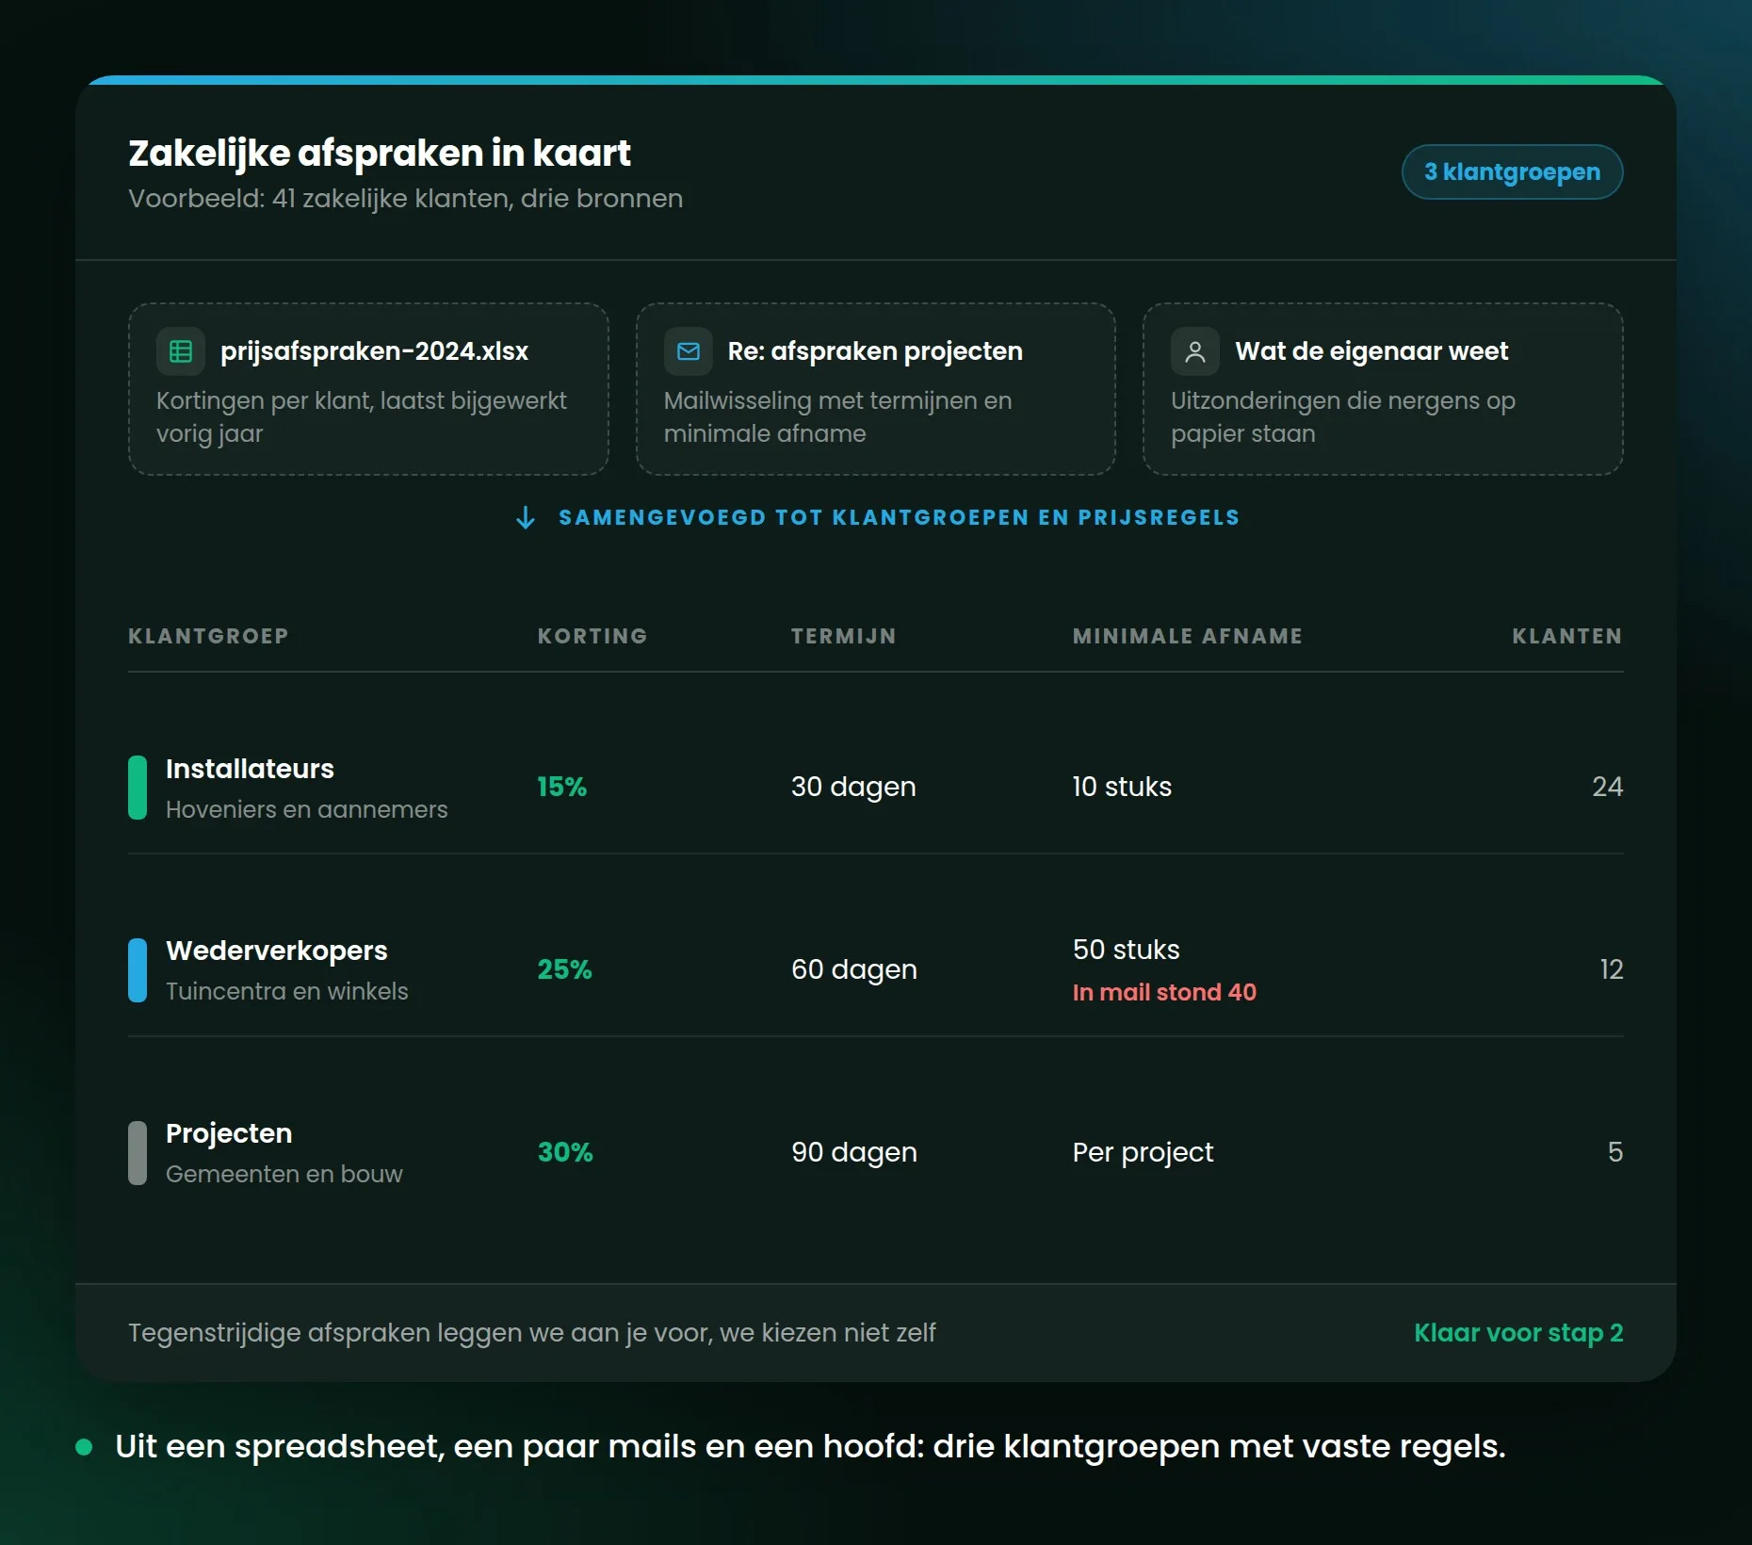Viewport: 1752px width, 1545px height.
Task: Click the blue Wederverkopers color bar
Action: click(x=138, y=970)
